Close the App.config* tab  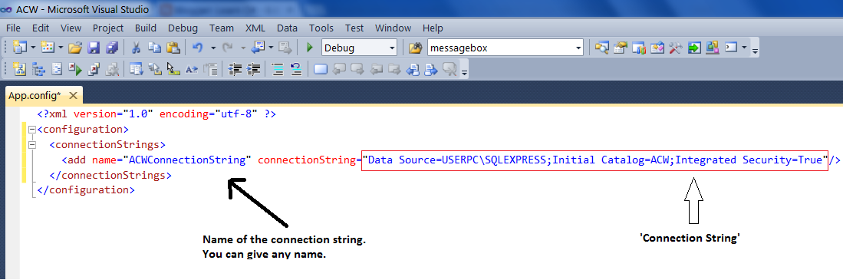pyautogui.click(x=74, y=96)
